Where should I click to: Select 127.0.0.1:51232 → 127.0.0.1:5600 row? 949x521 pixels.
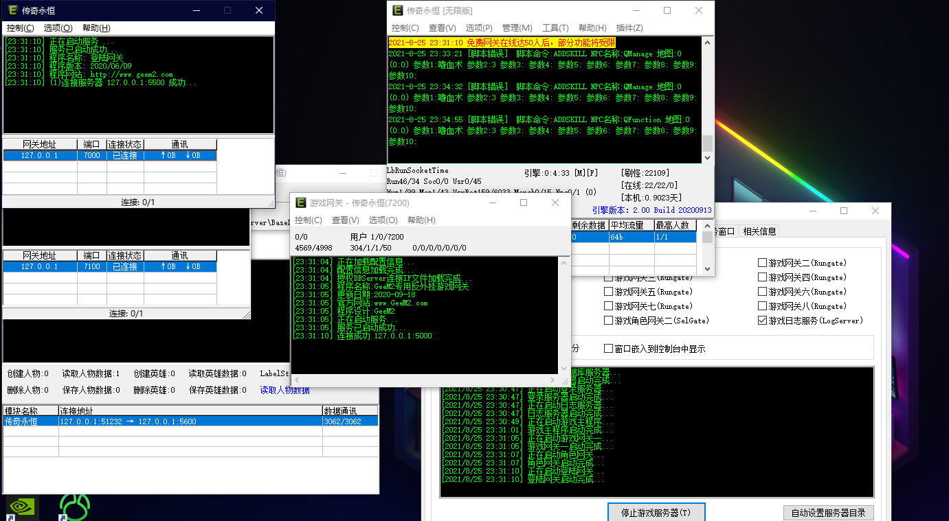[190, 421]
